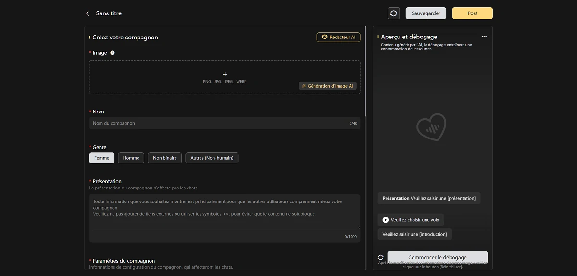
Task: Select the Homme gender option
Action: [x=131, y=158]
